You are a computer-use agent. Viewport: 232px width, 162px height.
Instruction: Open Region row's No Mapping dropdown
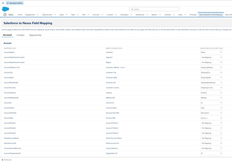211,62
